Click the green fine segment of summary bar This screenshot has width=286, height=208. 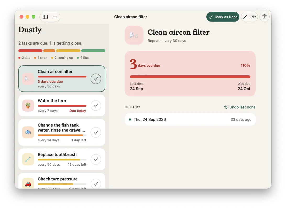[x=93, y=51]
